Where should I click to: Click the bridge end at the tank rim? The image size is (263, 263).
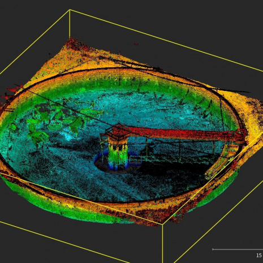[x=240, y=136]
